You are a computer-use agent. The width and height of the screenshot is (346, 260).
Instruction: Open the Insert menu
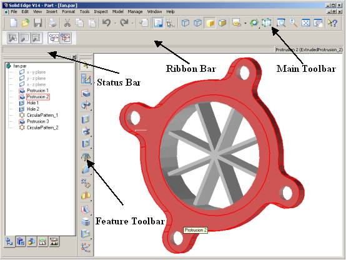(x=52, y=11)
